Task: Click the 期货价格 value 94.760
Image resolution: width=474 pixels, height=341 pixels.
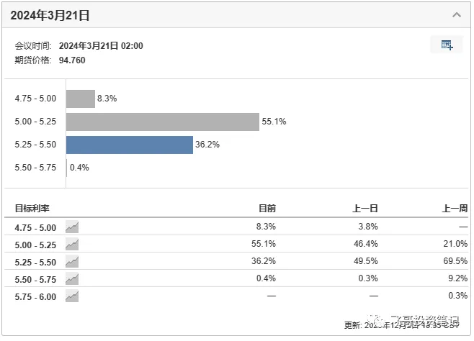Action: click(x=72, y=60)
